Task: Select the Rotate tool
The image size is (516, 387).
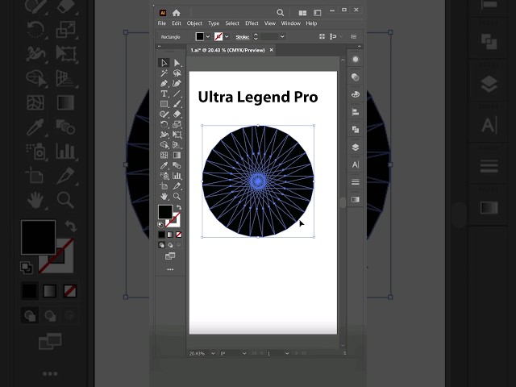Action: tap(164, 124)
